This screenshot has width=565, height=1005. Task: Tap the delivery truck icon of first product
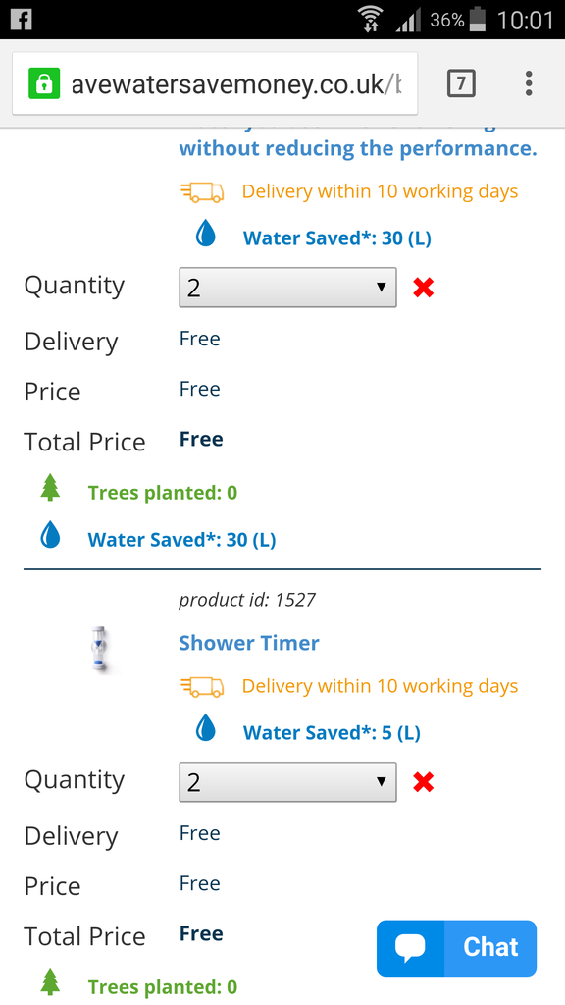click(202, 191)
